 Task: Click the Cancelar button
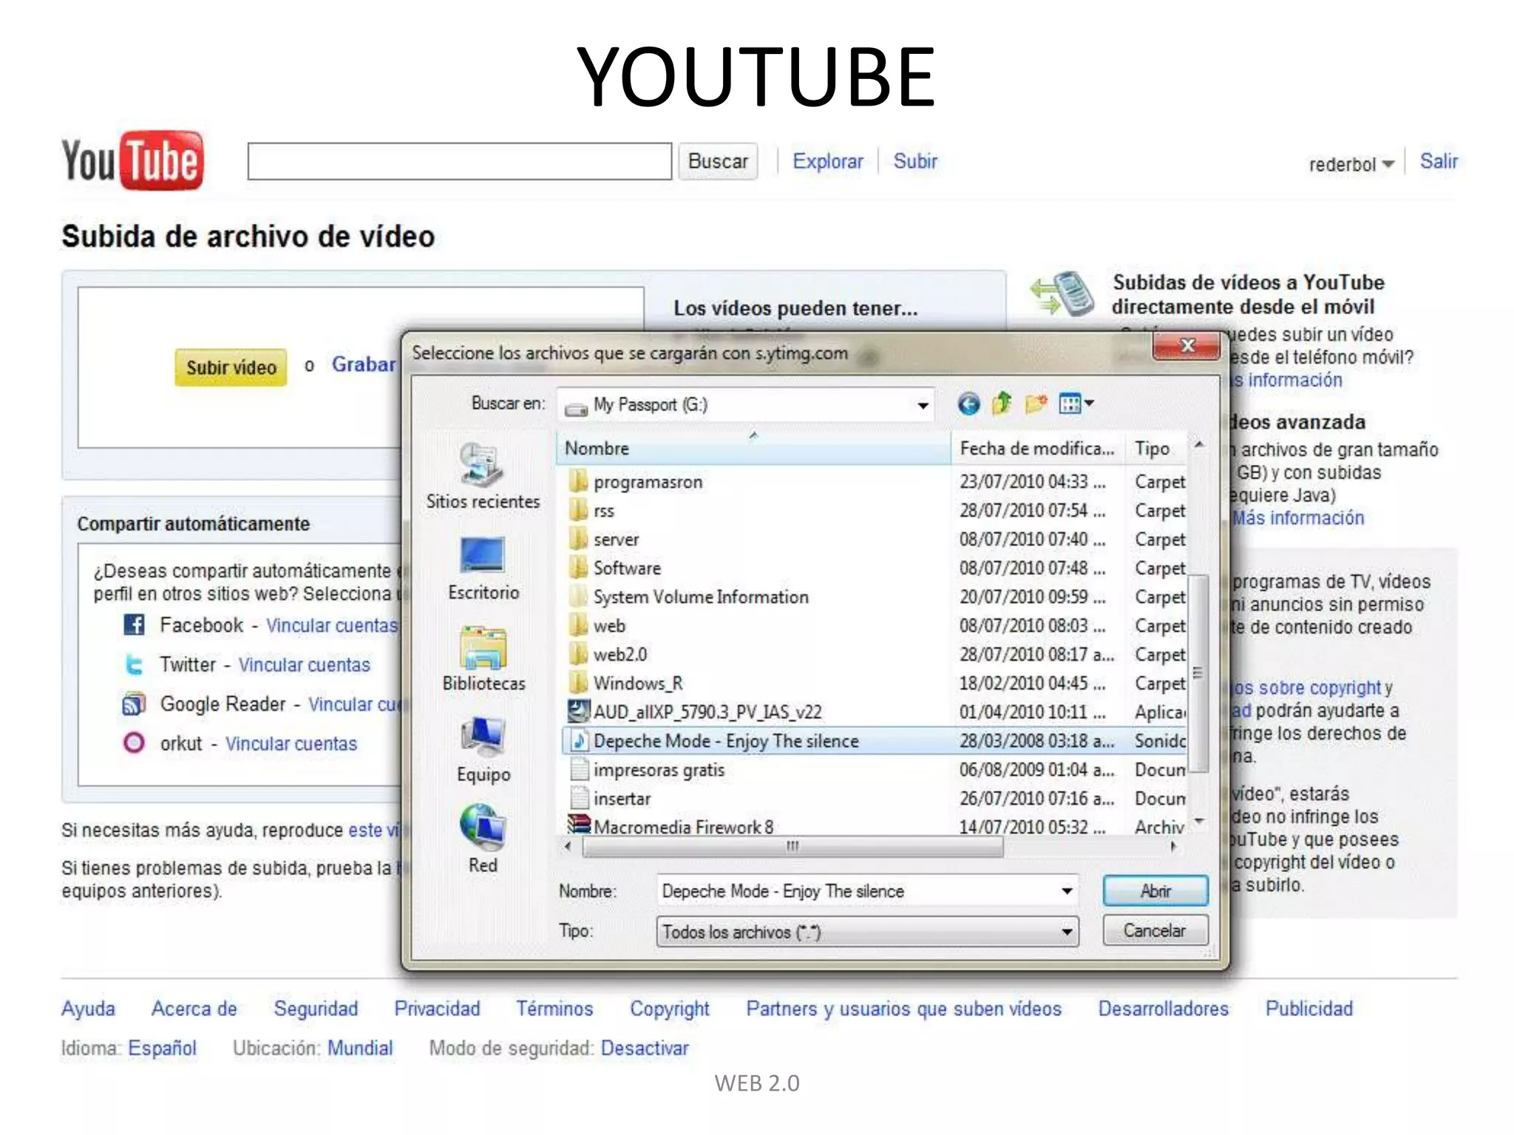1155,930
